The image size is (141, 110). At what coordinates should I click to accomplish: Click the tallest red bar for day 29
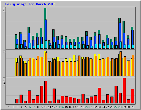click(124, 91)
